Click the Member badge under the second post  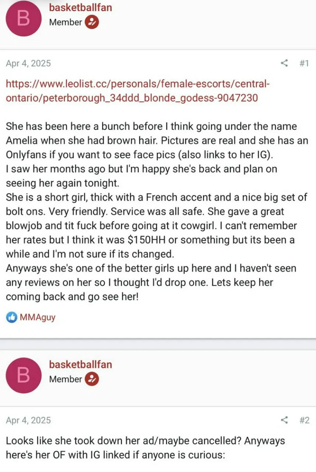(92, 379)
